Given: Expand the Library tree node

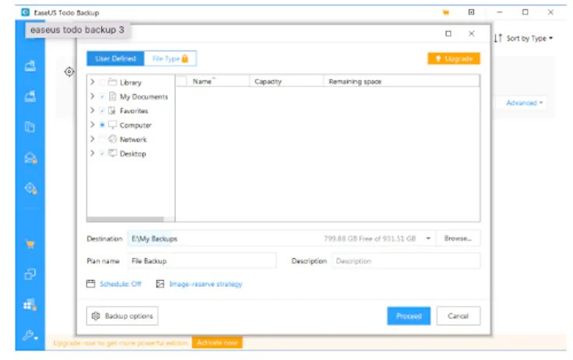Looking at the screenshot, I should [93, 82].
